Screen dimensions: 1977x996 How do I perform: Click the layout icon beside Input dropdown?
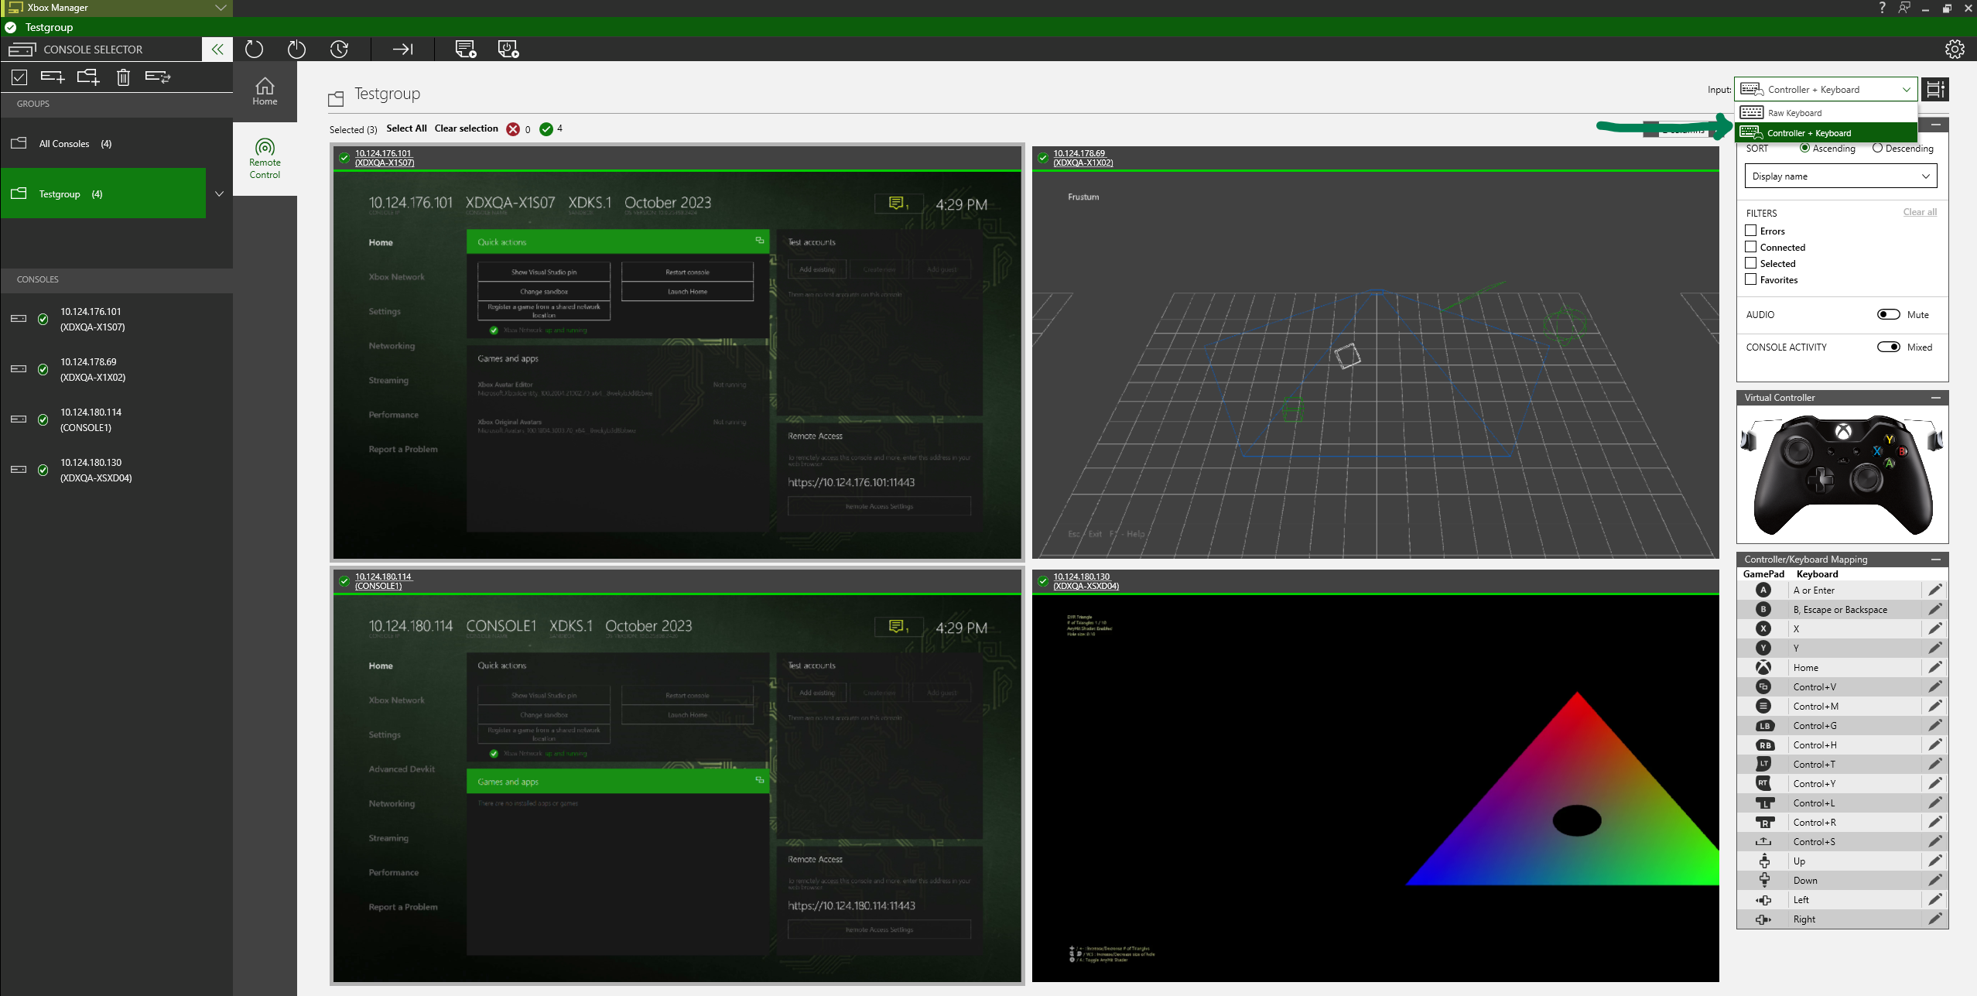pos(1935,90)
